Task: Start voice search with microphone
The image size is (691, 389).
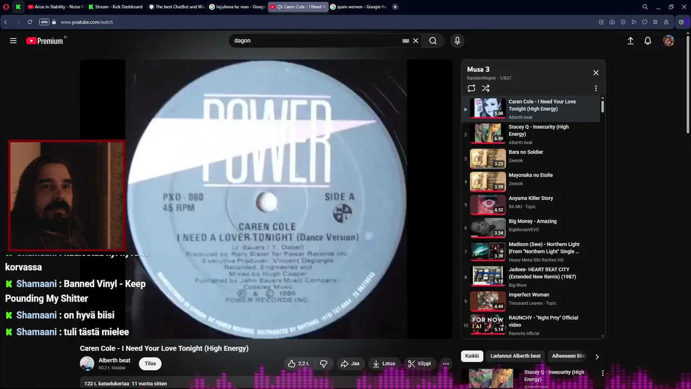Action: (457, 41)
